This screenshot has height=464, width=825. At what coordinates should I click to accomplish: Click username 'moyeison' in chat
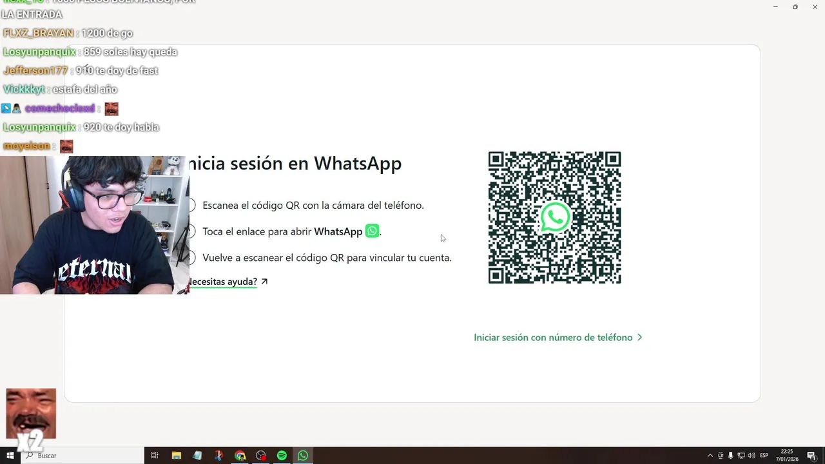click(26, 146)
